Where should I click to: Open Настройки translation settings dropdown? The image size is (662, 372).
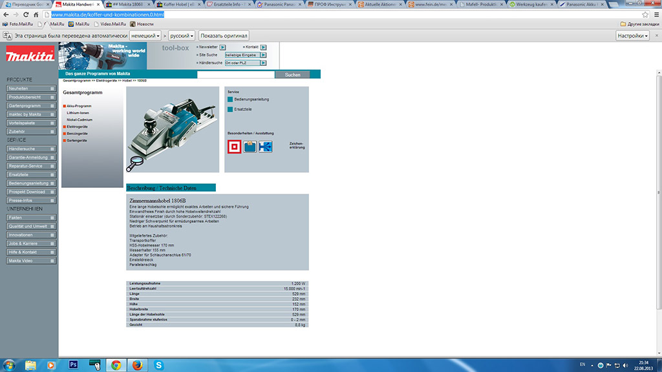pos(632,36)
